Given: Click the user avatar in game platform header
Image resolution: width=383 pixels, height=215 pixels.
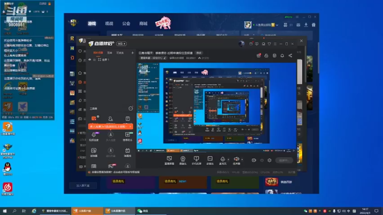Looking at the screenshot, I should coord(248,25).
